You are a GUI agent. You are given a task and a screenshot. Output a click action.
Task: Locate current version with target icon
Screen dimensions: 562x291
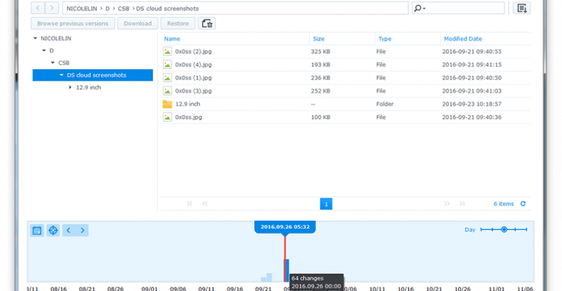pos(53,230)
